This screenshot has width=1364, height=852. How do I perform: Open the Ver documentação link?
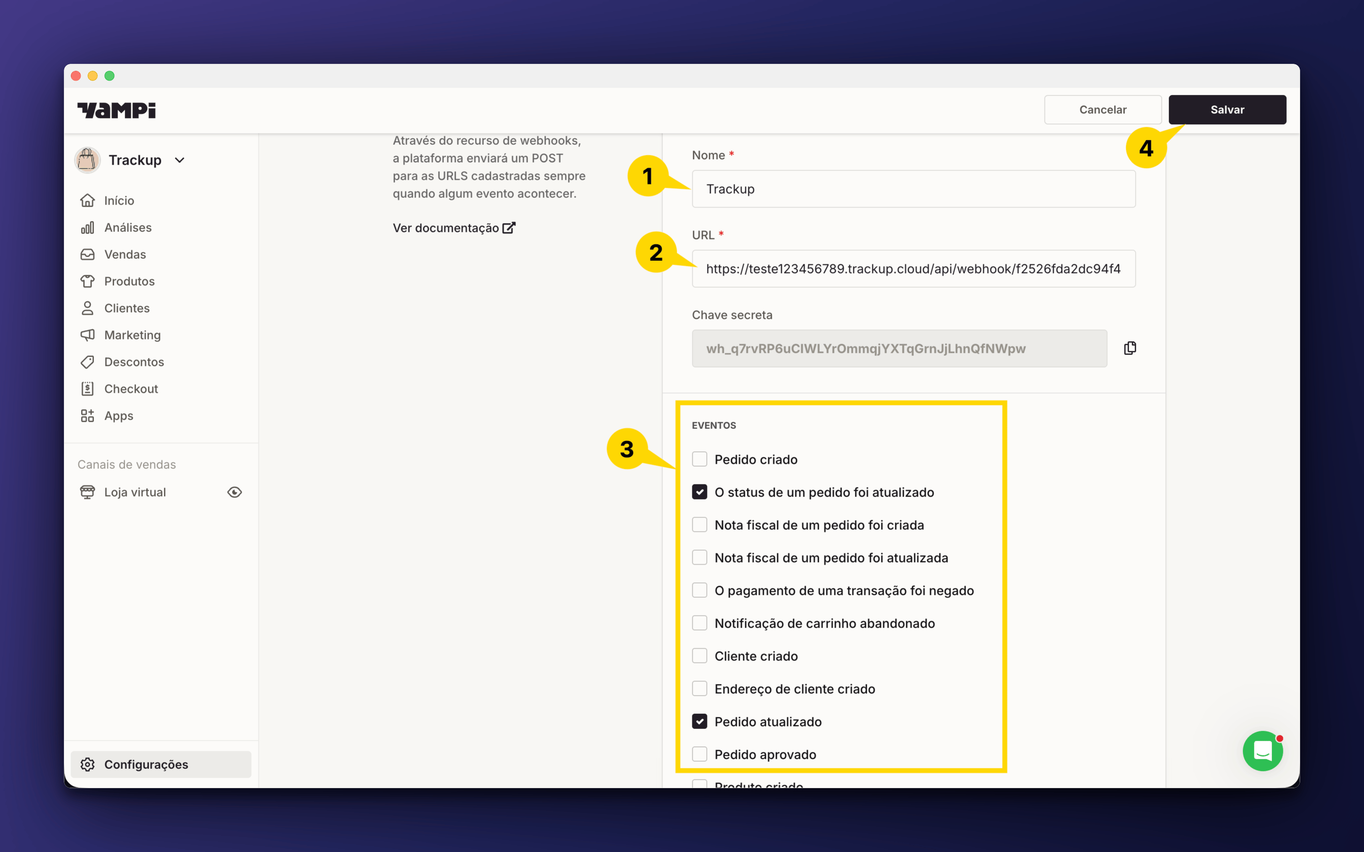(x=454, y=228)
